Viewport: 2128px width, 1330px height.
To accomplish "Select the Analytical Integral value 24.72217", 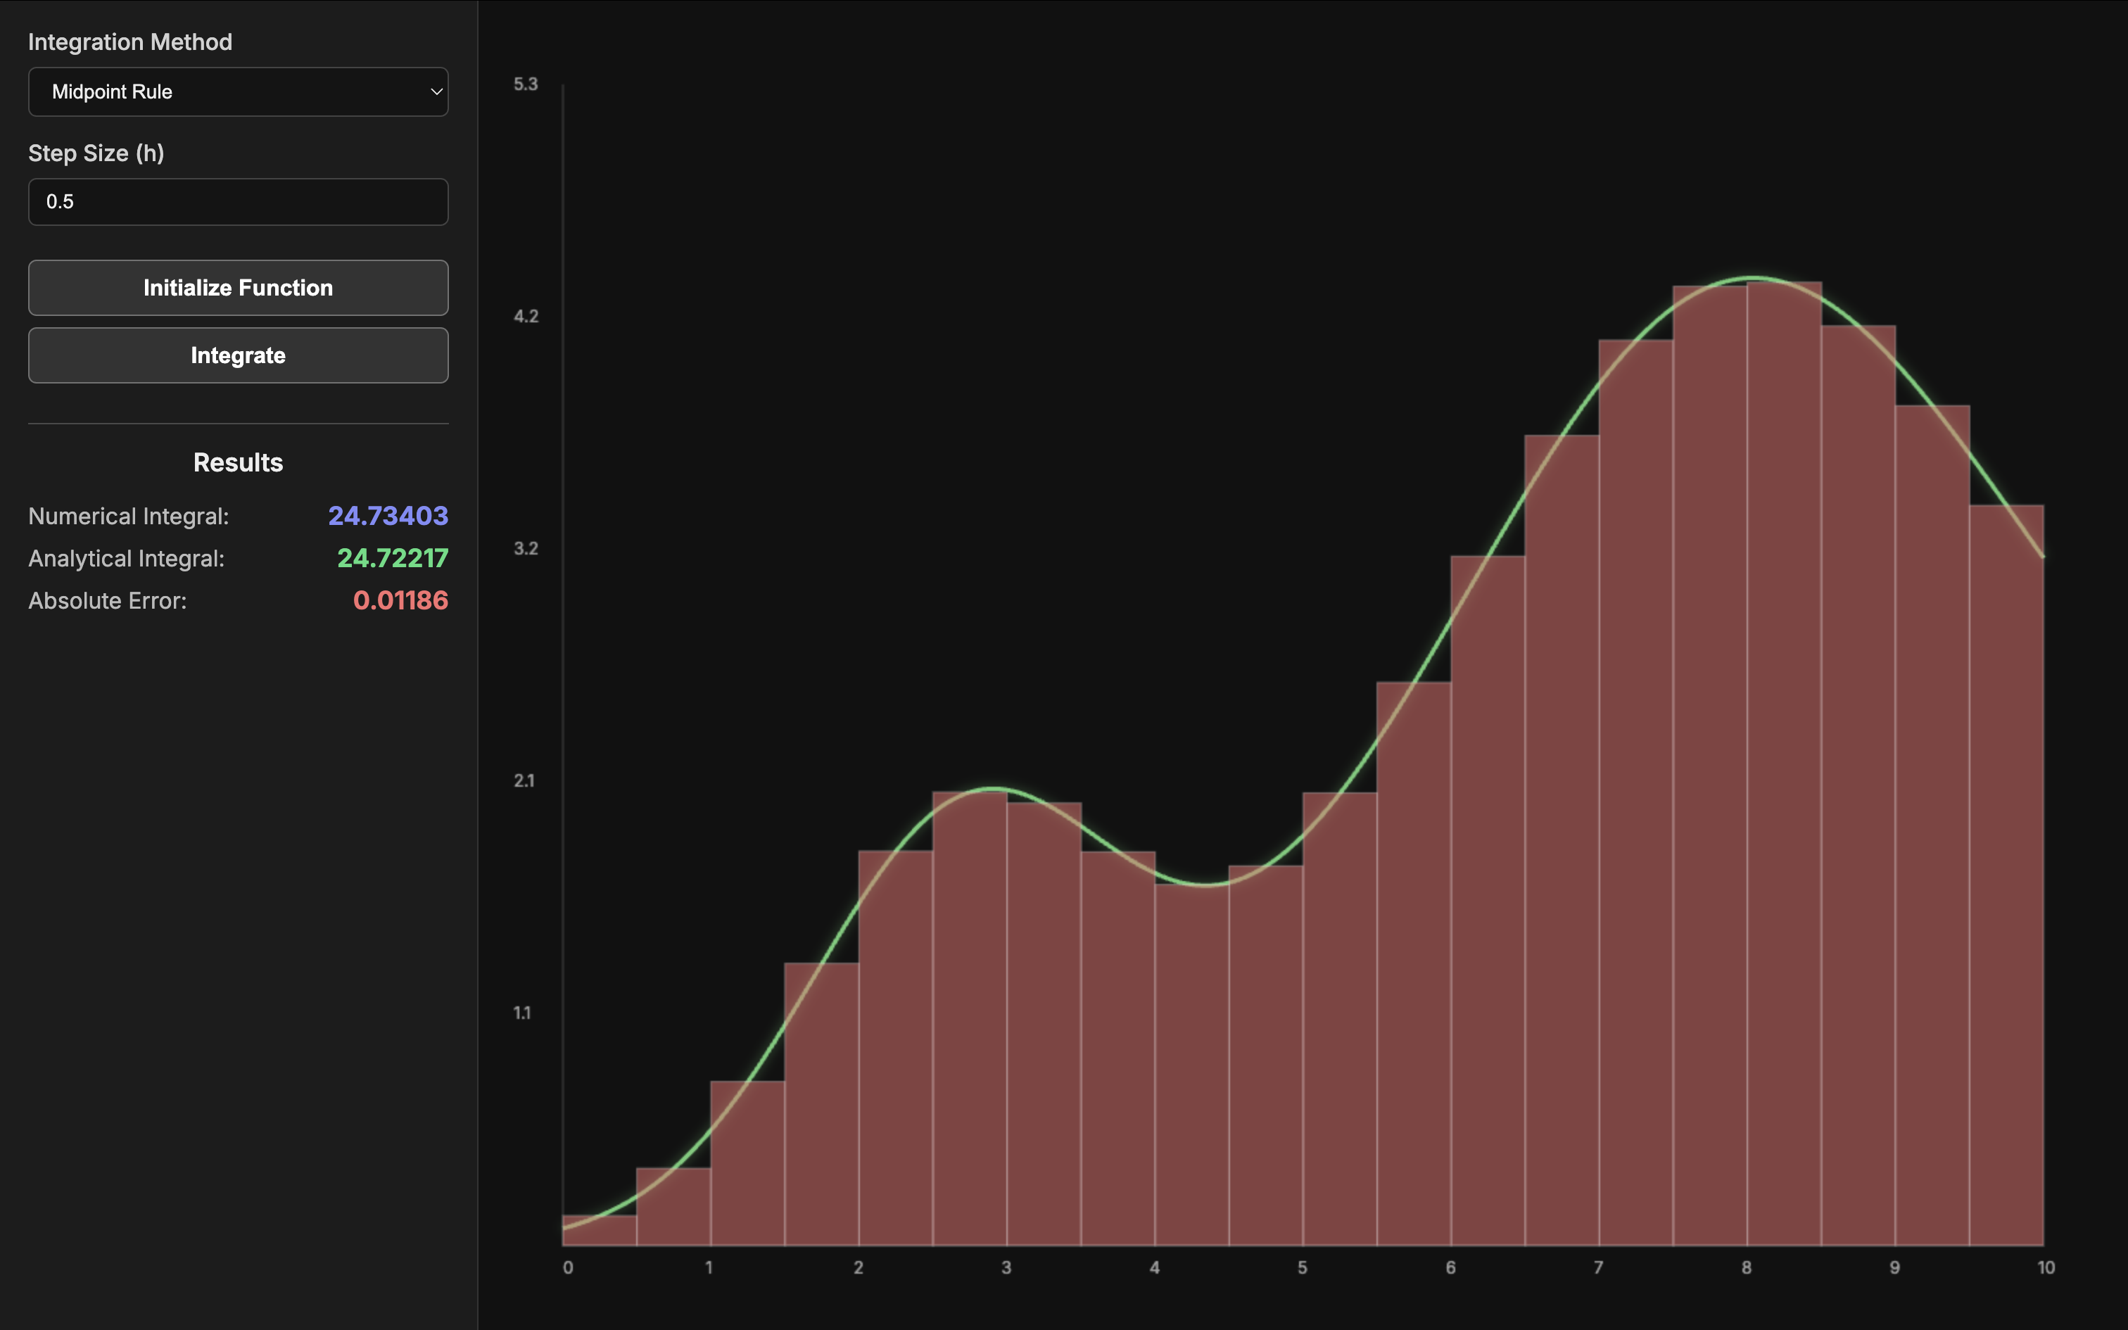I will 392,557.
